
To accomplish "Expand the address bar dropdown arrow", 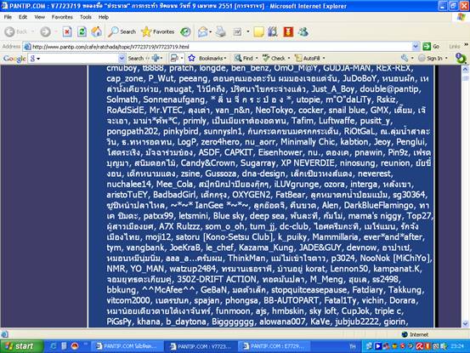I will [416, 46].
